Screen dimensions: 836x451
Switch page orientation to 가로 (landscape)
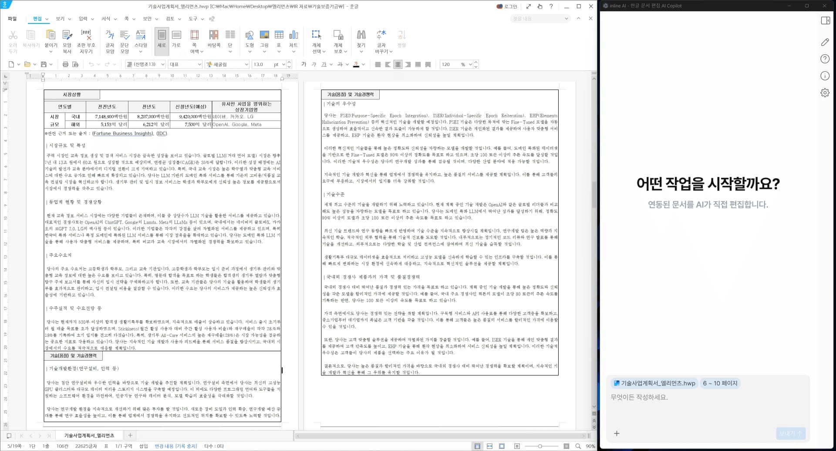(176, 41)
